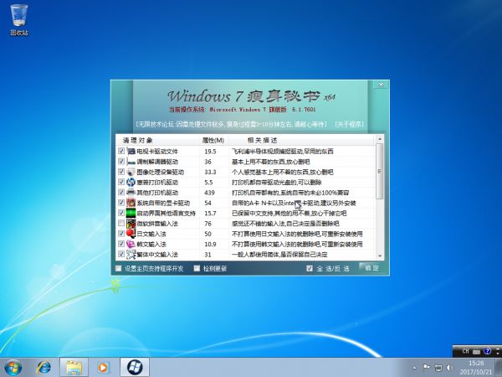Screen dimensions: 502x377
Task: Uncheck the 日文输入法 checkbox
Action: (121, 233)
